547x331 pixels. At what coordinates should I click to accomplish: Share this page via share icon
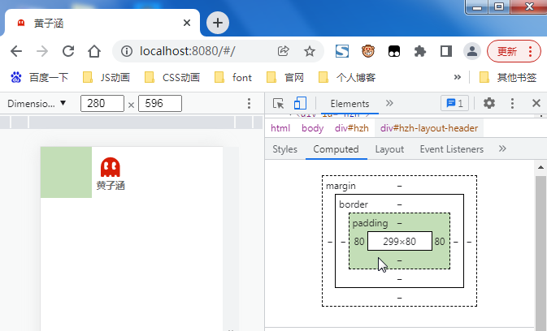284,51
